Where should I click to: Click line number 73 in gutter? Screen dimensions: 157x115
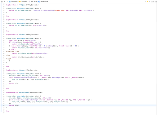(4, 106)
